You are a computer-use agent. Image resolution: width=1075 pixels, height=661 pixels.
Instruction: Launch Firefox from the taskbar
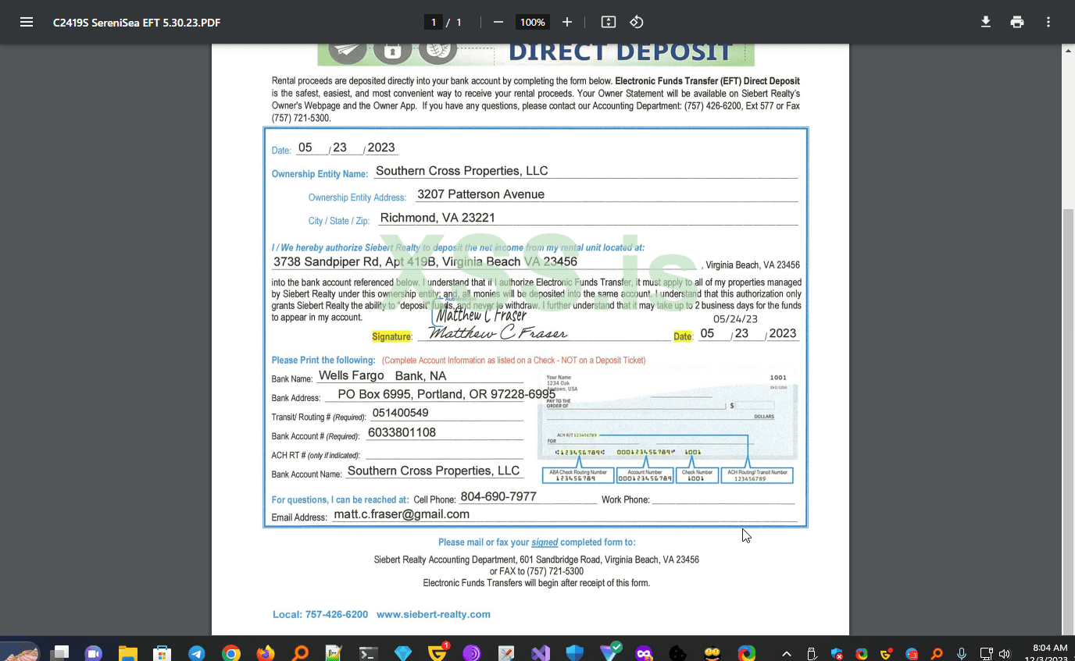click(266, 653)
